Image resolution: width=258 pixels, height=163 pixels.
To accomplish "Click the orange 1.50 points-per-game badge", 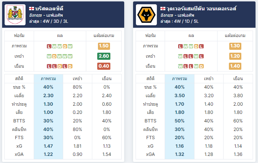I will click(104, 46).
